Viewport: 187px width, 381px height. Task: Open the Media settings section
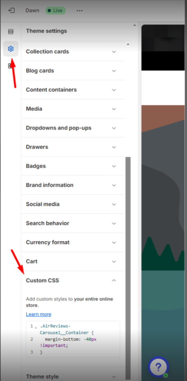click(x=73, y=109)
